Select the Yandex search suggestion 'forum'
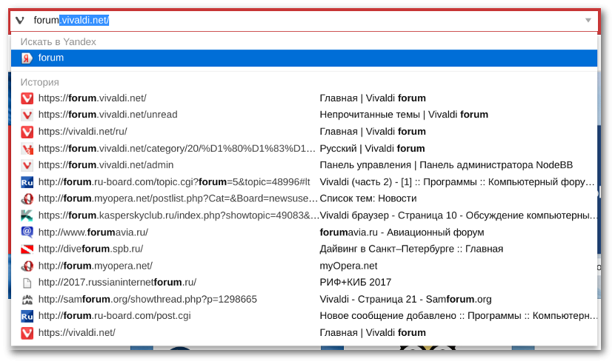 click(x=304, y=58)
